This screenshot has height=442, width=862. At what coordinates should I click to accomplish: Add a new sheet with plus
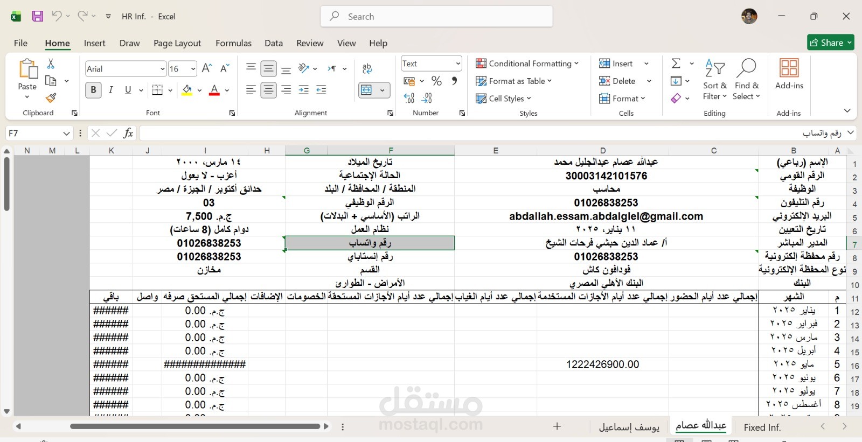click(557, 426)
